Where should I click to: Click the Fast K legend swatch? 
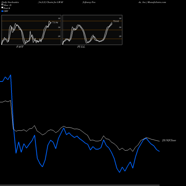click(x=2, y=8)
